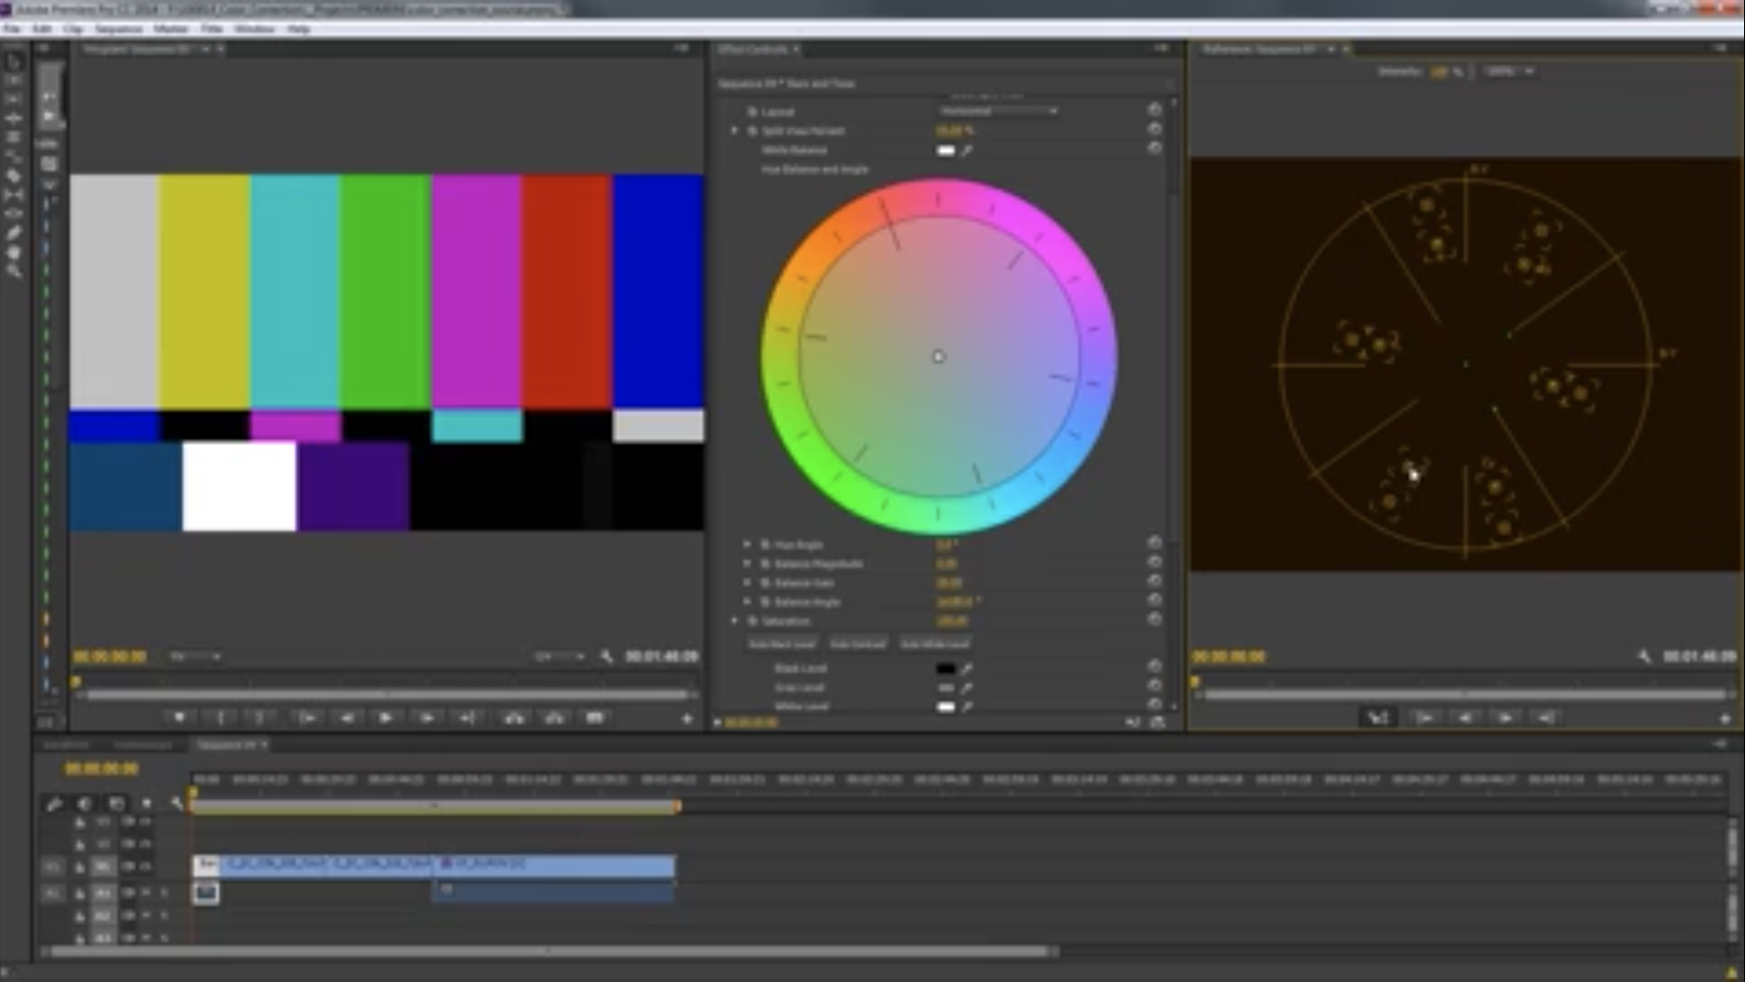Click the Black Level color swatch
The height and width of the screenshot is (982, 1745).
pos(945,669)
